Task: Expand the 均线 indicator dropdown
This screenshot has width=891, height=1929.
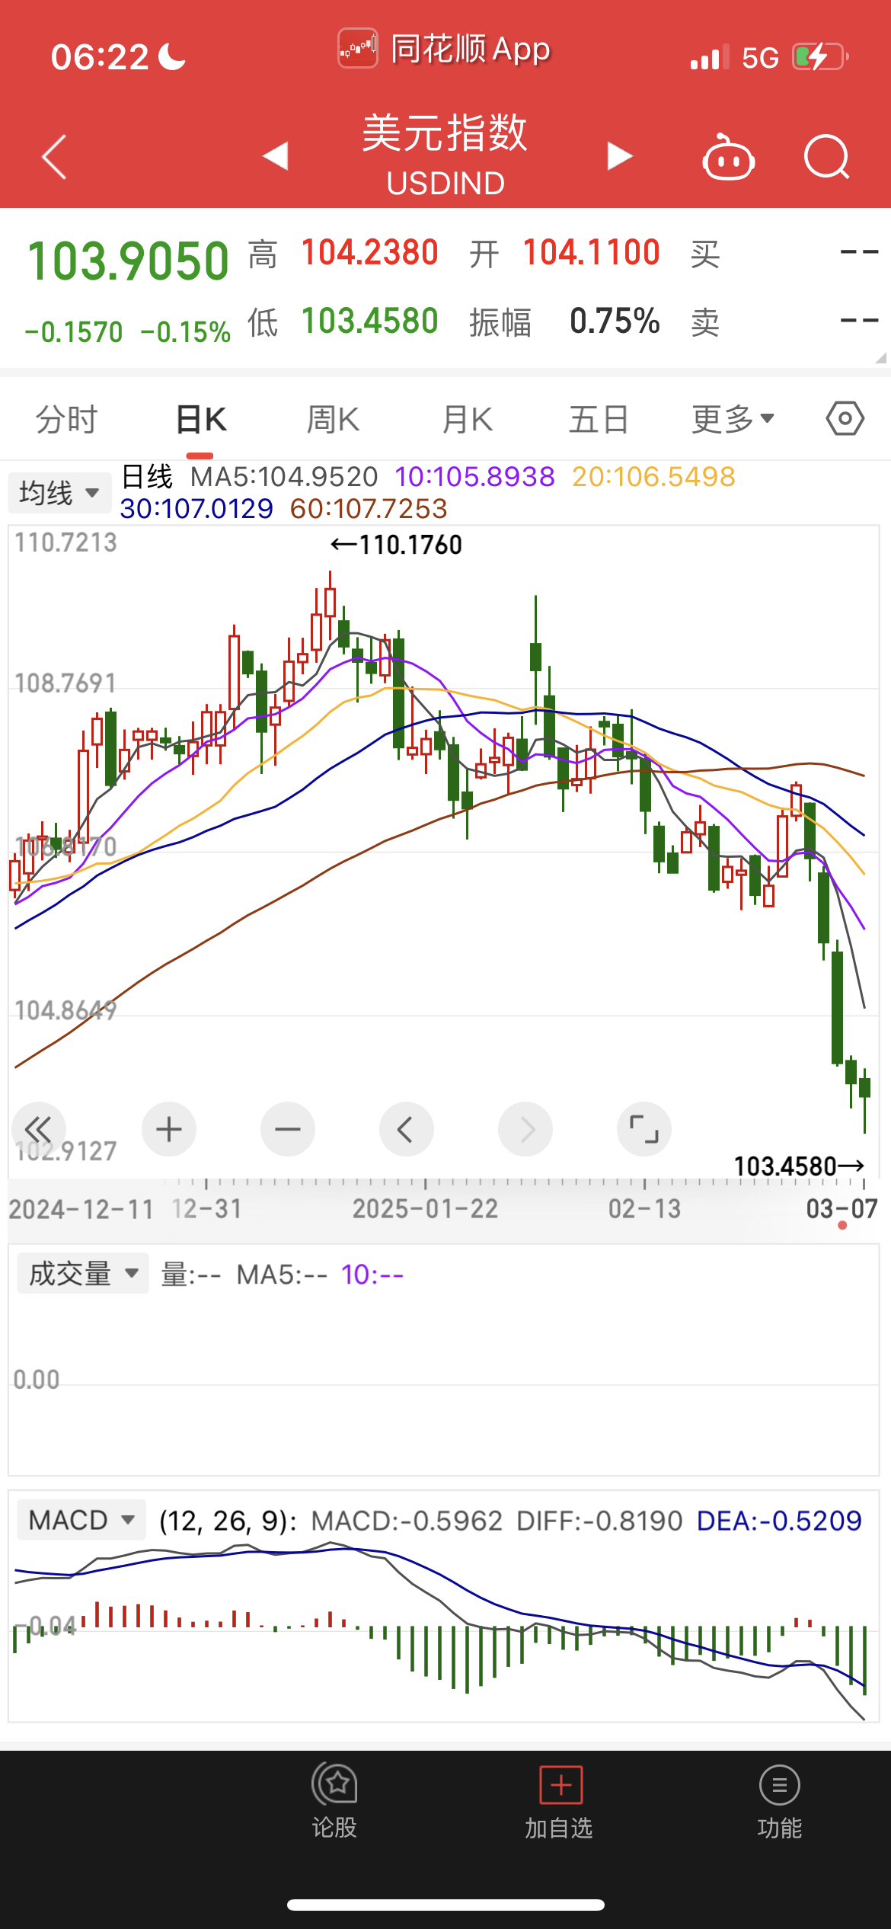Action: 59,493
